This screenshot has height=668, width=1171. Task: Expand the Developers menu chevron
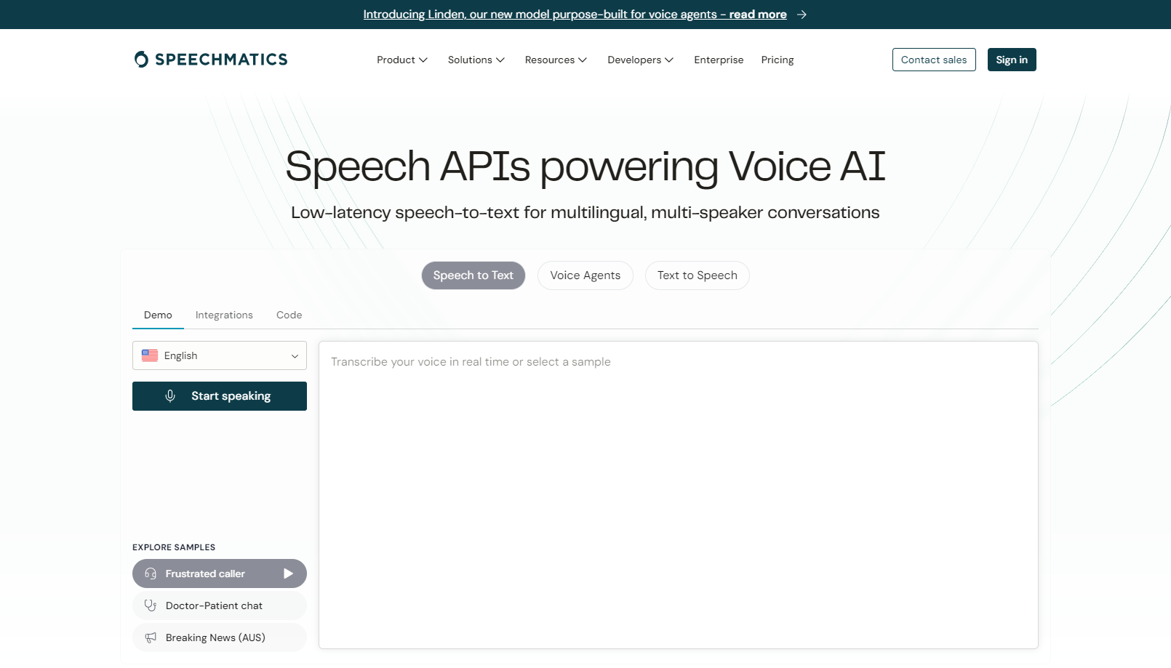click(x=669, y=60)
